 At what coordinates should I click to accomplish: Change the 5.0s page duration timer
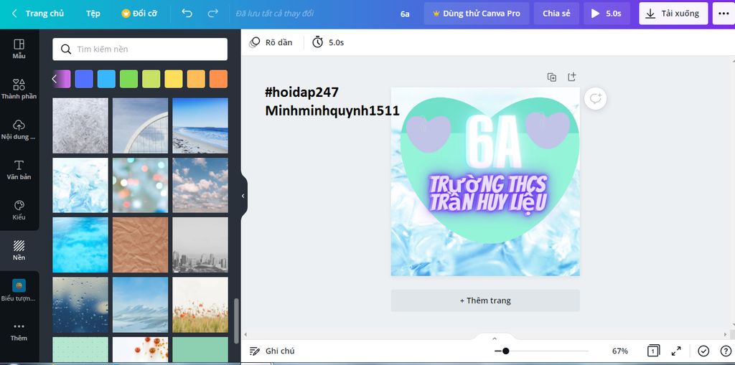328,42
